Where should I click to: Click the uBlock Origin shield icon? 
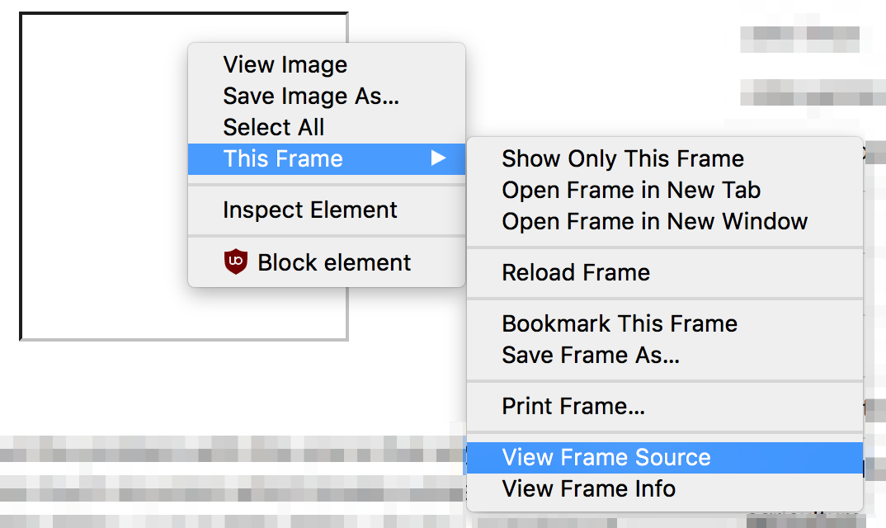pos(236,262)
